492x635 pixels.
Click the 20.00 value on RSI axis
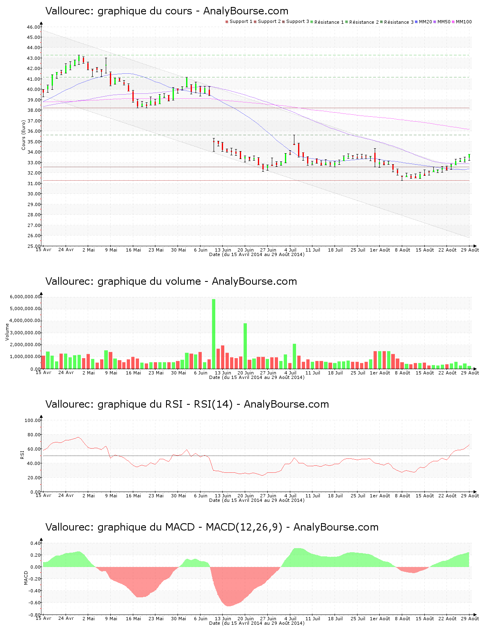(x=34, y=478)
